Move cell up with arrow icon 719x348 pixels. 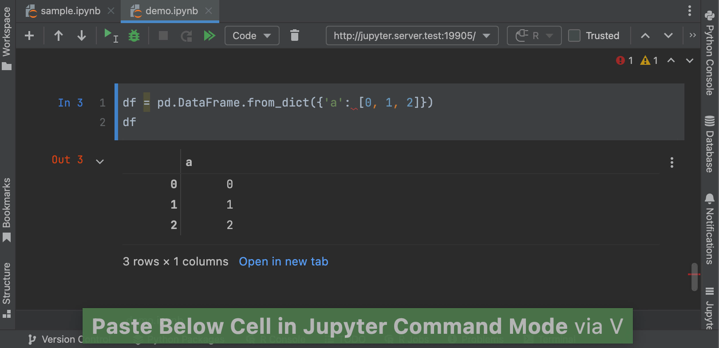click(59, 36)
